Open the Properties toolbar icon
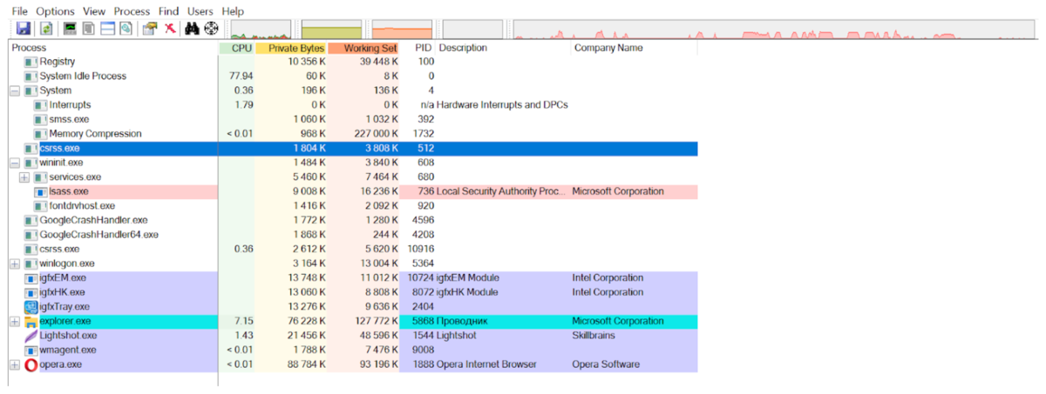Screen dimensions: 1046x394 (150, 29)
